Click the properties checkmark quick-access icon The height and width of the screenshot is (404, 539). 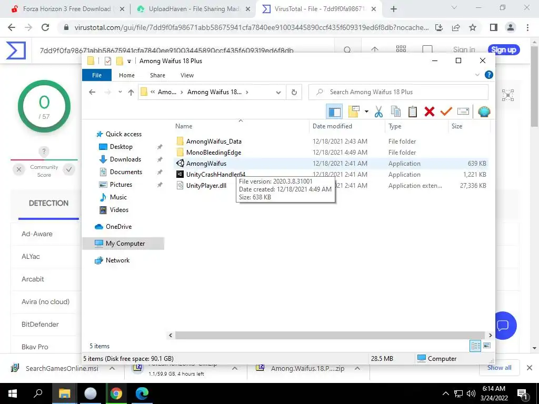(x=107, y=61)
